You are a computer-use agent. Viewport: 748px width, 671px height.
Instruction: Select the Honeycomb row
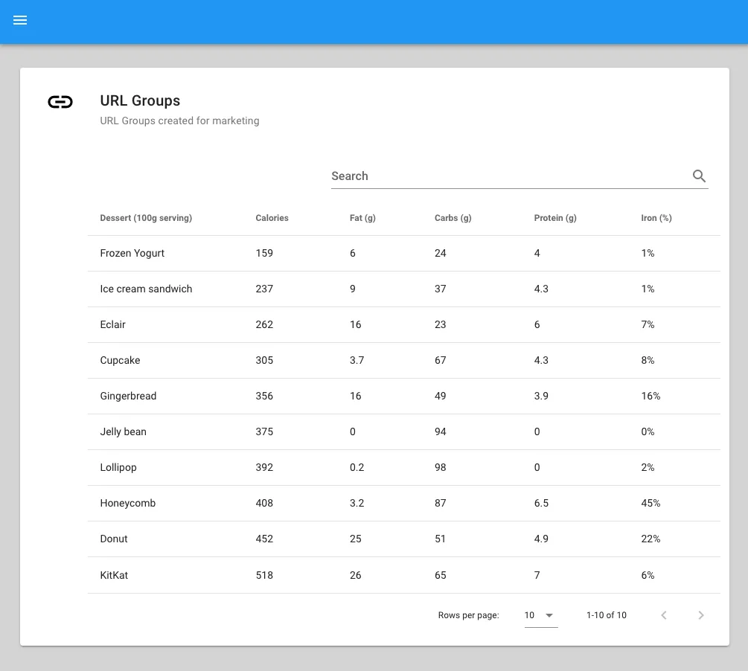(x=404, y=503)
